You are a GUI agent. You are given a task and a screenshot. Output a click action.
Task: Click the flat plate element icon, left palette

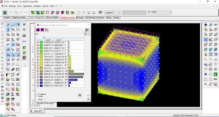point(13,25)
